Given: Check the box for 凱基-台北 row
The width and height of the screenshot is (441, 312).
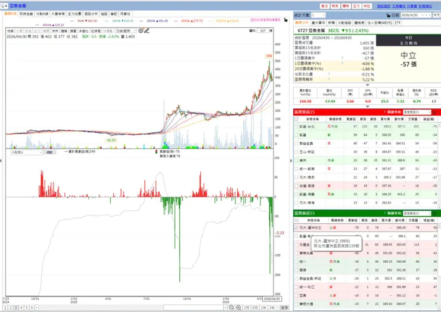Looking at the screenshot, I should click(296, 126).
